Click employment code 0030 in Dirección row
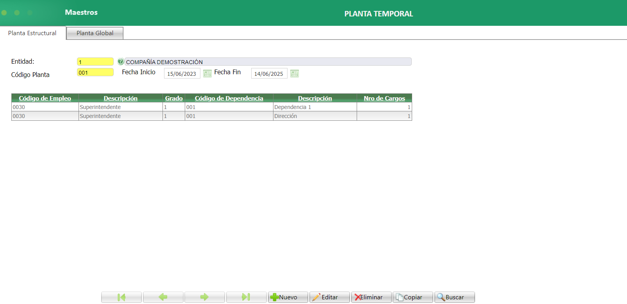 [45, 116]
